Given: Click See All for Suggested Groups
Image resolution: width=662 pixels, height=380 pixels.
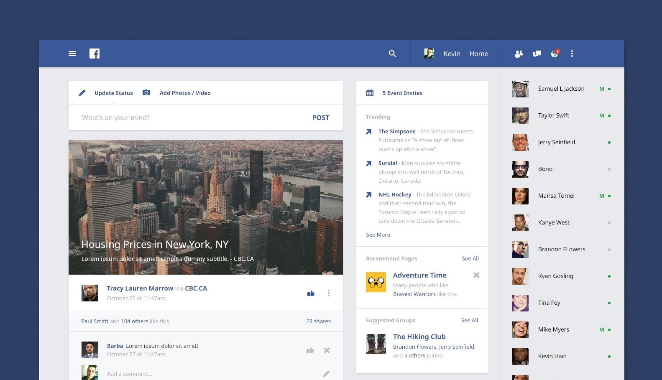Looking at the screenshot, I should coord(470,320).
